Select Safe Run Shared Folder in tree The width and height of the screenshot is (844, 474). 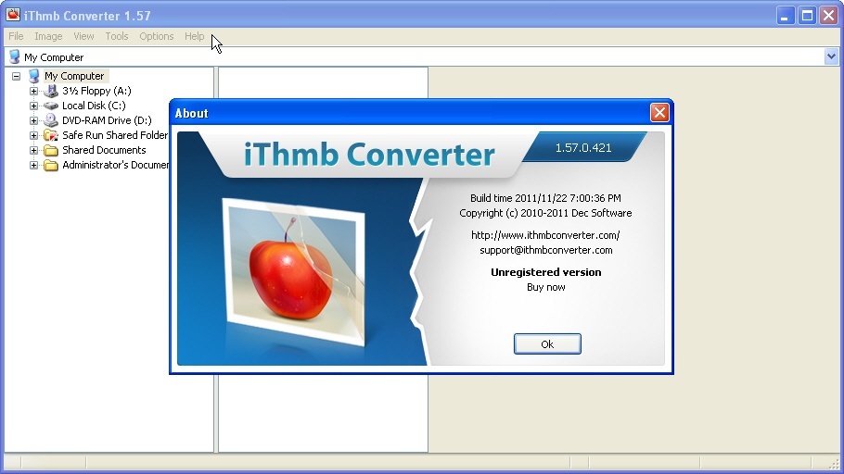pos(115,135)
